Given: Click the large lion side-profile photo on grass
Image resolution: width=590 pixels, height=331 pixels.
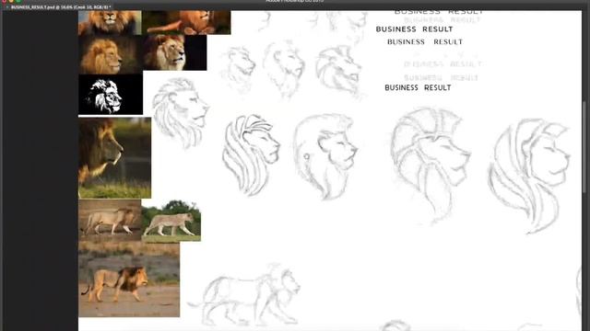Looking at the screenshot, I should pos(114,157).
